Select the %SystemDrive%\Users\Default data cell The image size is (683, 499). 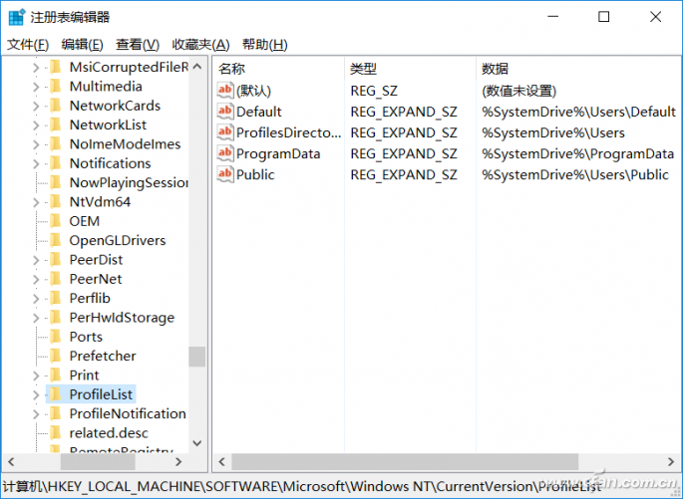(578, 112)
